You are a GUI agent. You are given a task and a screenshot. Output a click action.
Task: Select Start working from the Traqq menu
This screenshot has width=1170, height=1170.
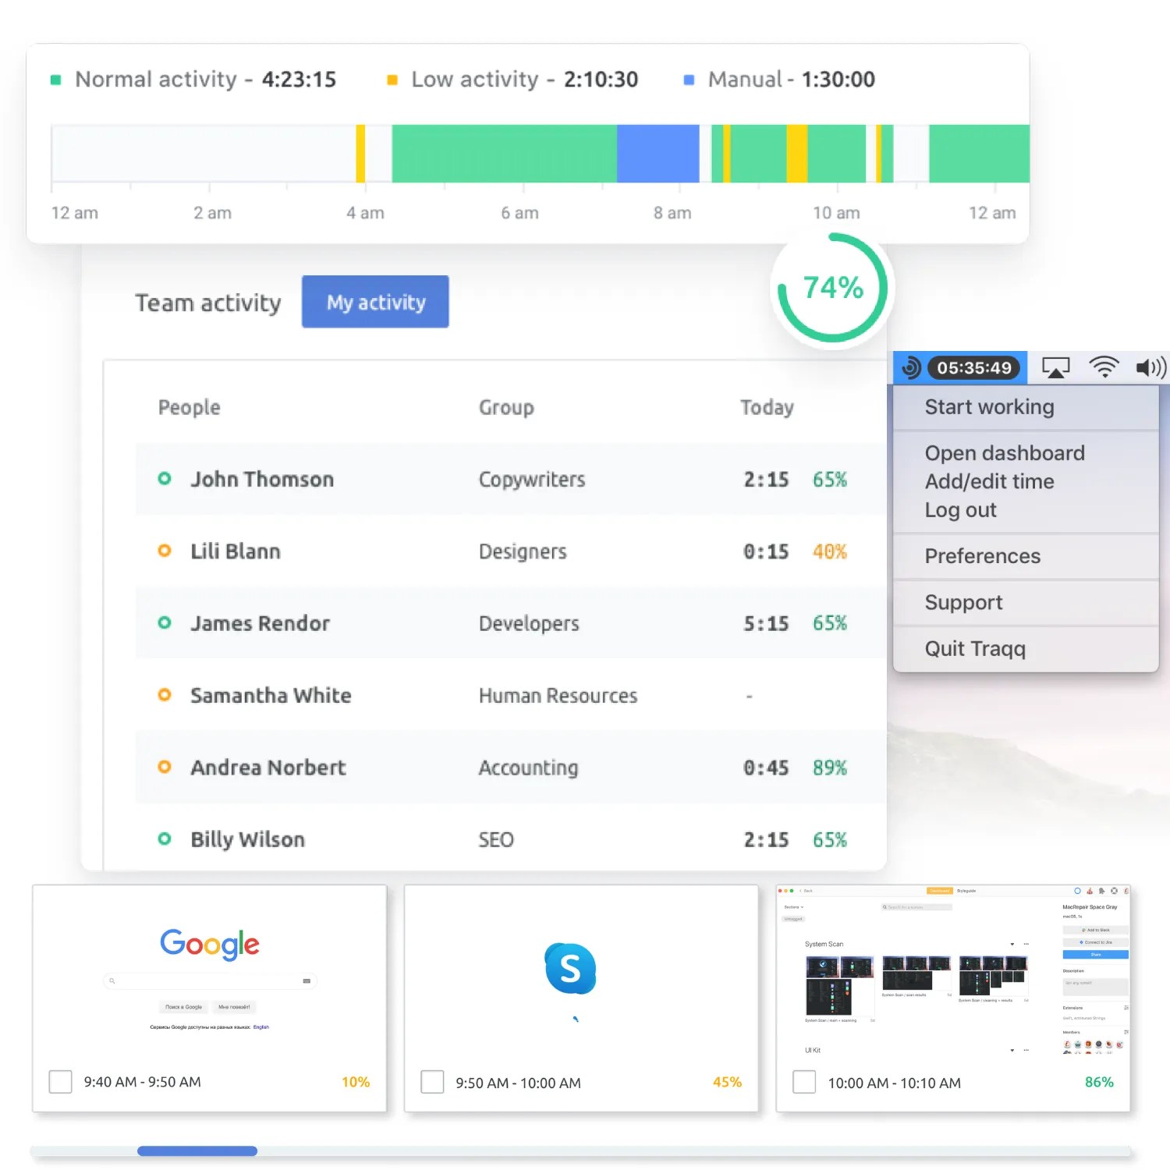(x=989, y=406)
